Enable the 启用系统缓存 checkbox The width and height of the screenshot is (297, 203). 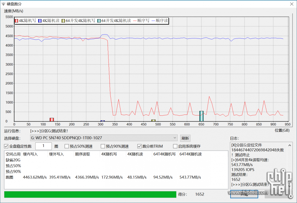pyautogui.click(x=175, y=146)
